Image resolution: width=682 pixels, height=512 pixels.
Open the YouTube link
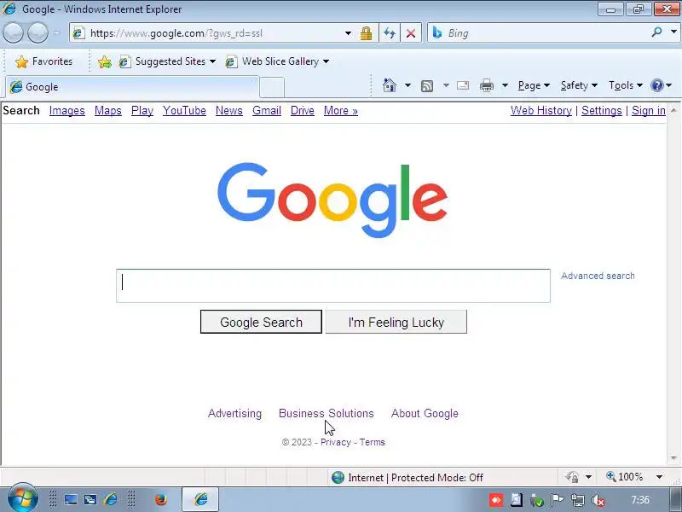[184, 111]
